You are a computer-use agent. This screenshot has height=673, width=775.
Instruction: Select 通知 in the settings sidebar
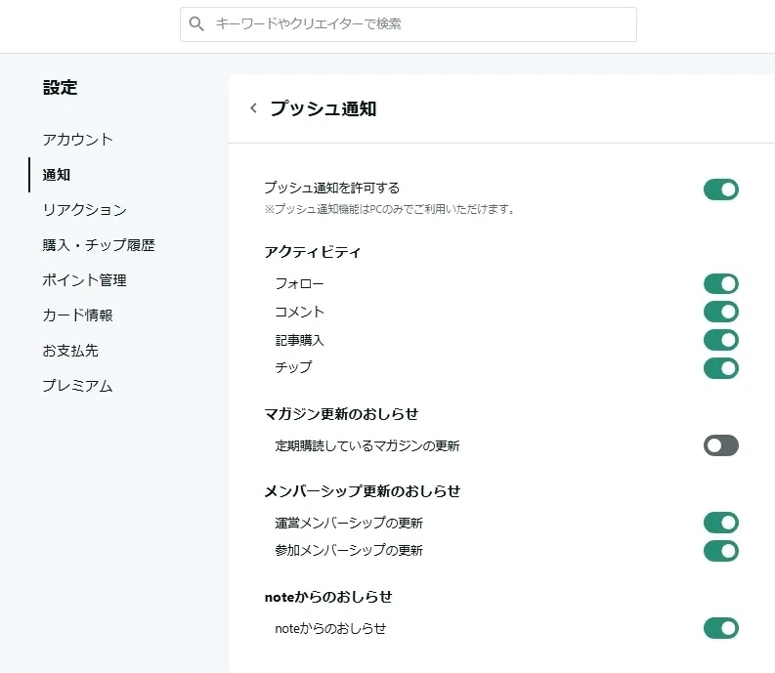pos(57,175)
